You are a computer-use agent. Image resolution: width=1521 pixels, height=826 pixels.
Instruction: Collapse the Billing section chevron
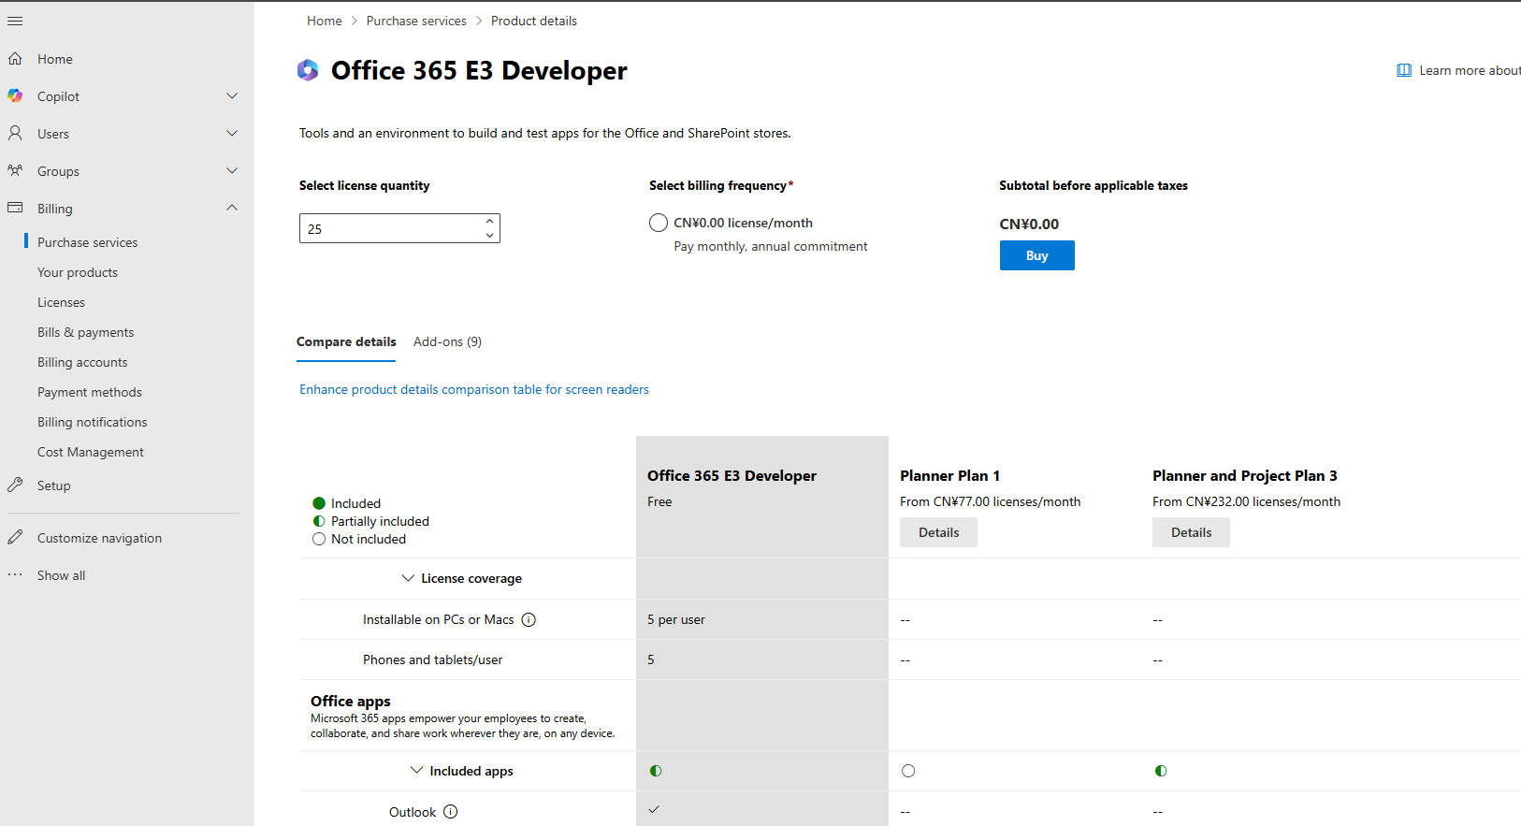232,208
